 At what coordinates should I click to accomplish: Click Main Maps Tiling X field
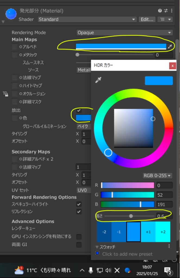[x=86, y=134]
